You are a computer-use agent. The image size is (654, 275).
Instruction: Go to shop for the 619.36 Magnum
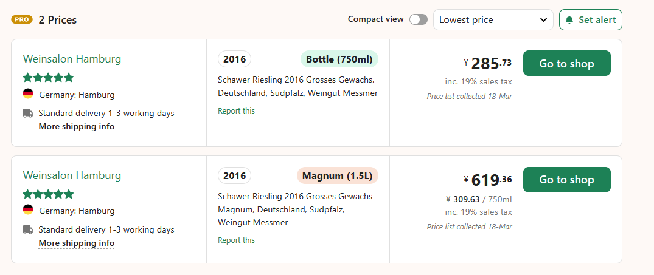click(567, 180)
